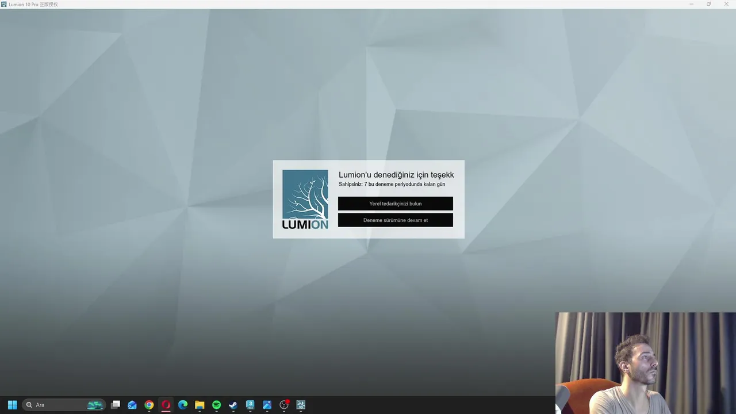This screenshot has width=736, height=414.
Task: Click the text 'Sahipsiniz: 7 bu deneme periyodunda kalan gün'
Action: click(x=392, y=185)
